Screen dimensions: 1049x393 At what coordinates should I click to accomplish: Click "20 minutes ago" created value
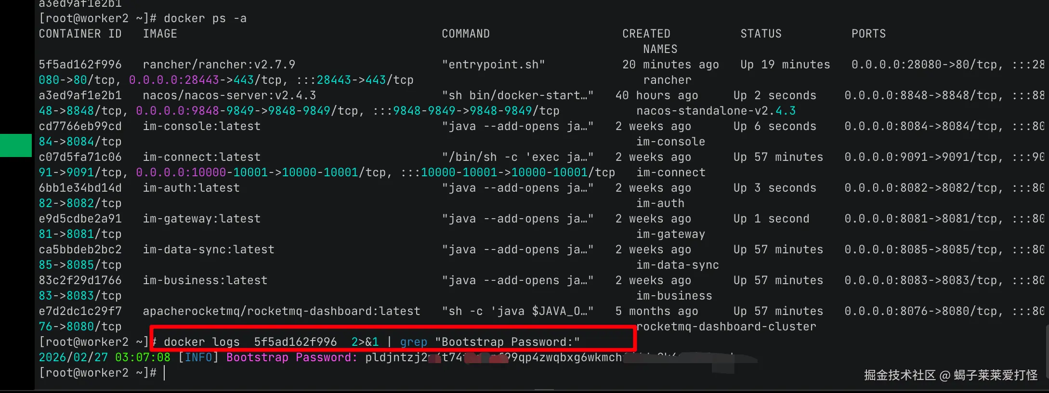[x=670, y=65]
